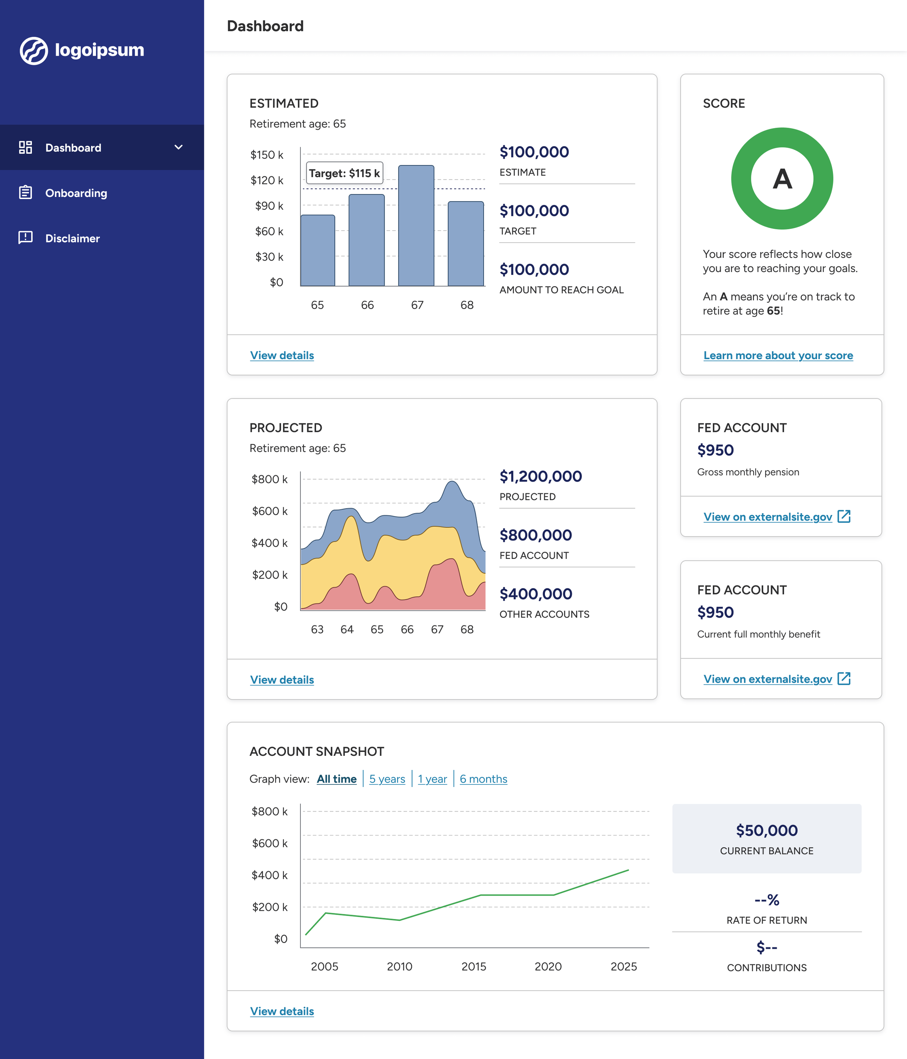Click the Dashboard grid icon in the sidebar
The height and width of the screenshot is (1059, 907).
(x=25, y=148)
